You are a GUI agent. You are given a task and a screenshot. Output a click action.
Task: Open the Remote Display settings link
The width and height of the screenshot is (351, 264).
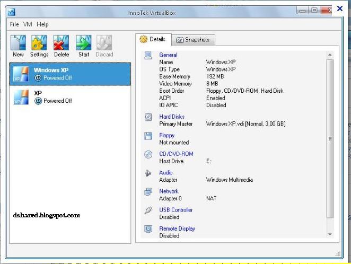[x=177, y=228]
